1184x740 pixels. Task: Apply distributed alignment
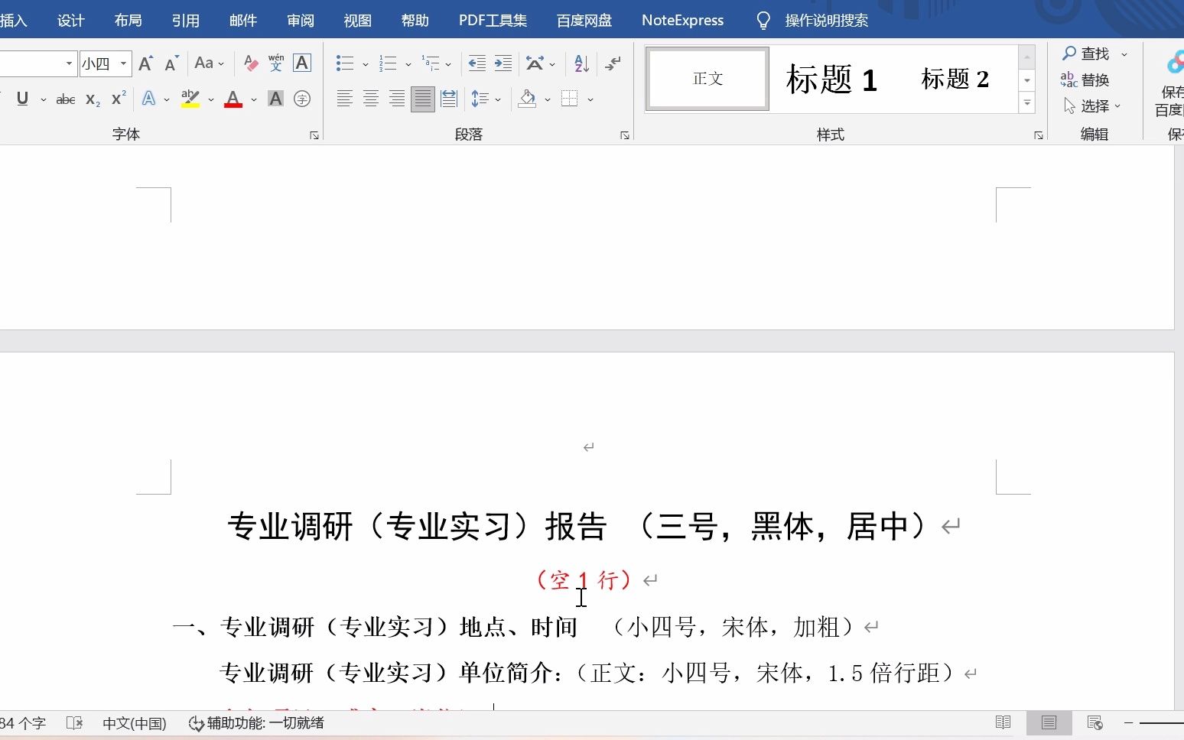449,99
